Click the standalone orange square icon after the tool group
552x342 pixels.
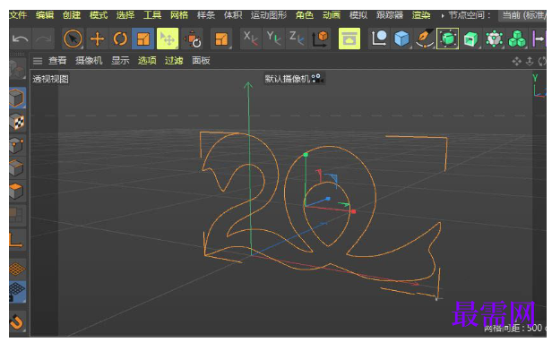221,38
